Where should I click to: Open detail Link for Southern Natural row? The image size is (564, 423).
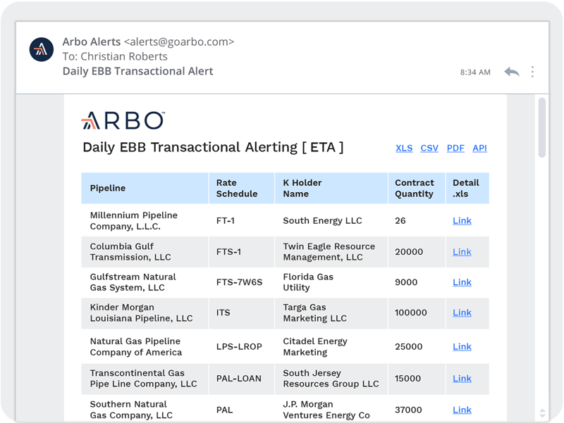click(462, 410)
